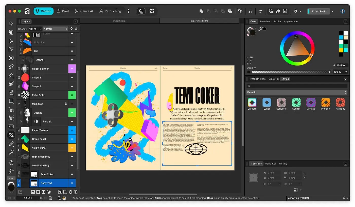Click the checkerboard pixel layer icon in Layers footer

click(70, 192)
